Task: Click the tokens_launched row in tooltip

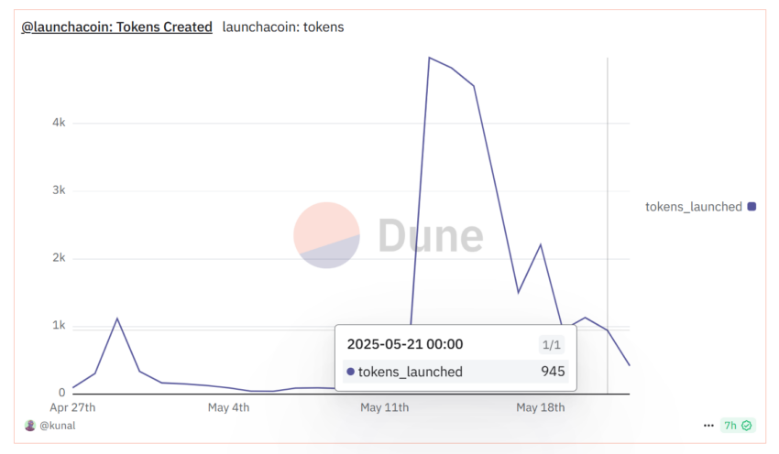Action: click(455, 372)
